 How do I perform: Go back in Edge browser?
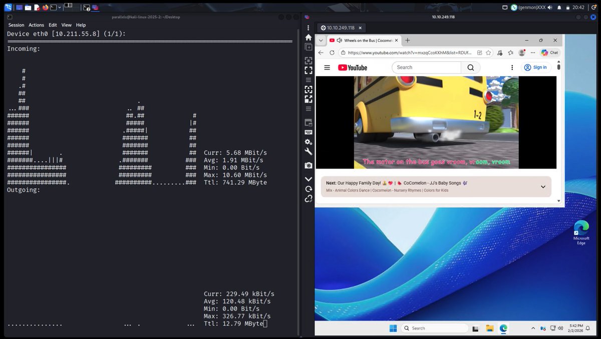coord(321,53)
